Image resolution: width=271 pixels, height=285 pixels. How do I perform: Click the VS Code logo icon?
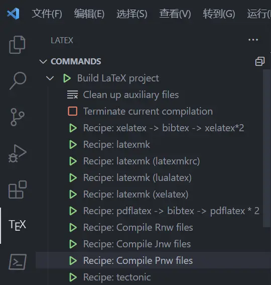click(x=13, y=14)
